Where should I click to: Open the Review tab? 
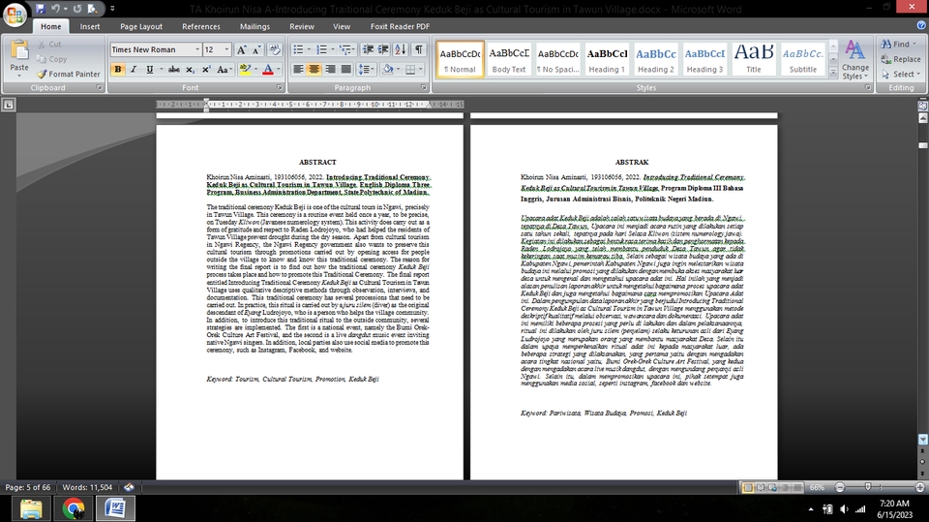click(x=302, y=27)
